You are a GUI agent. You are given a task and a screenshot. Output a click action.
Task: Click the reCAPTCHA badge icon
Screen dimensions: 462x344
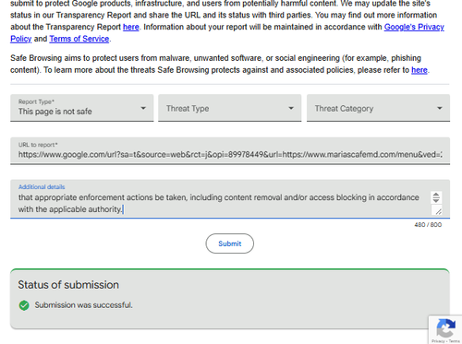(x=445, y=329)
